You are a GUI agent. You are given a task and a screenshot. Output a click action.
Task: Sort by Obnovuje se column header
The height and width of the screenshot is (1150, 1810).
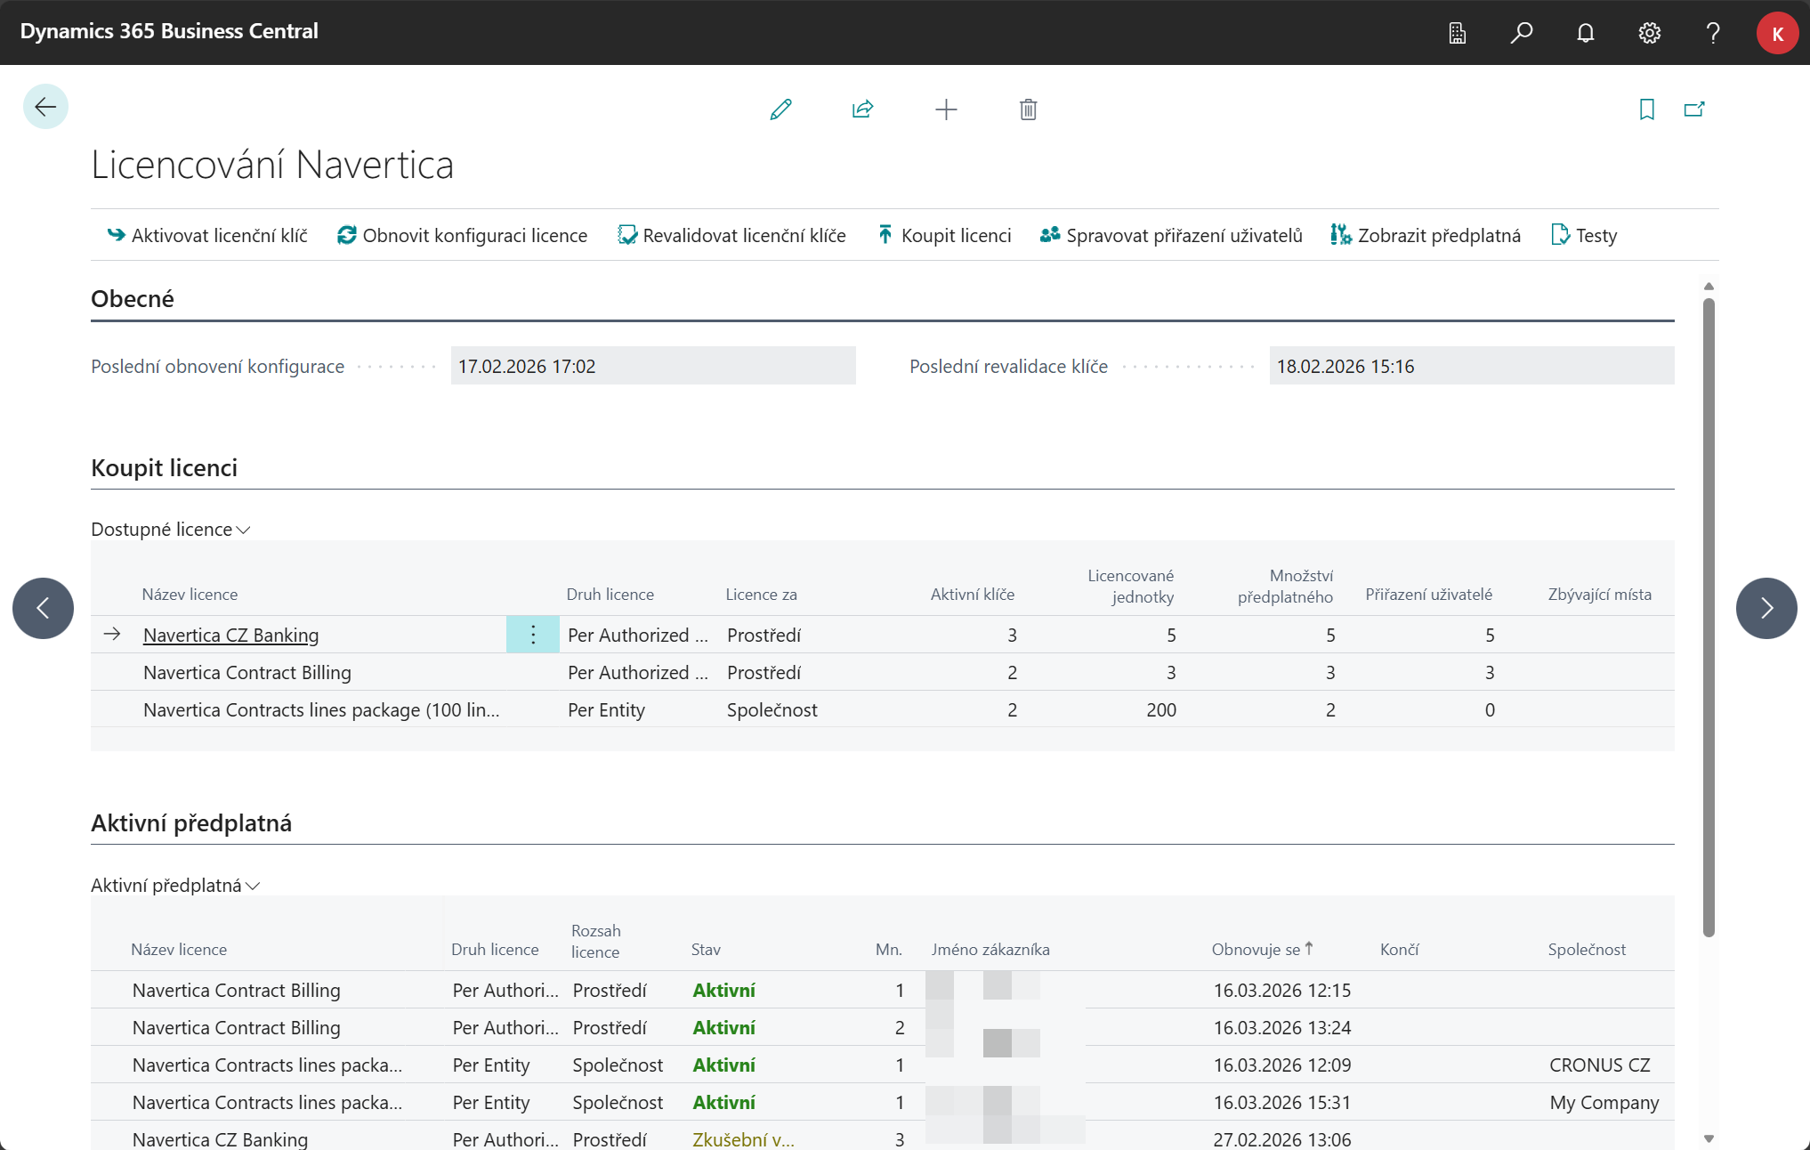1256,950
